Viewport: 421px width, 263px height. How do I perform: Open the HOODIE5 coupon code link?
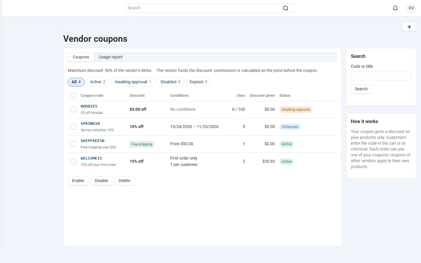(89, 106)
